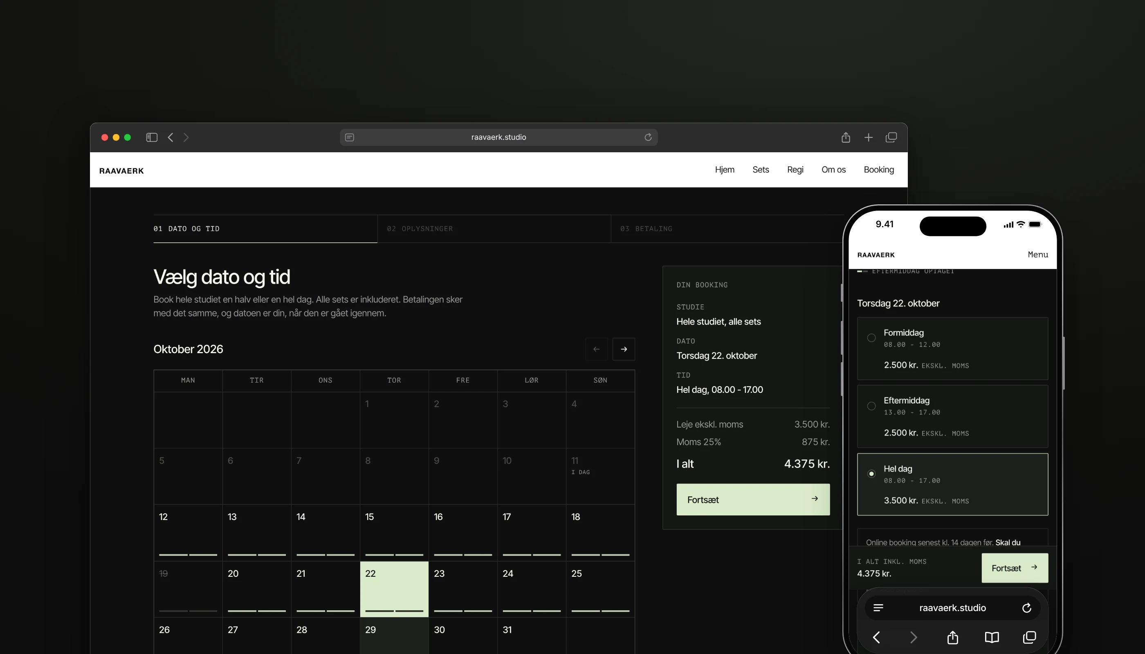Tap the phone browser share icon
1145x654 pixels.
point(953,637)
